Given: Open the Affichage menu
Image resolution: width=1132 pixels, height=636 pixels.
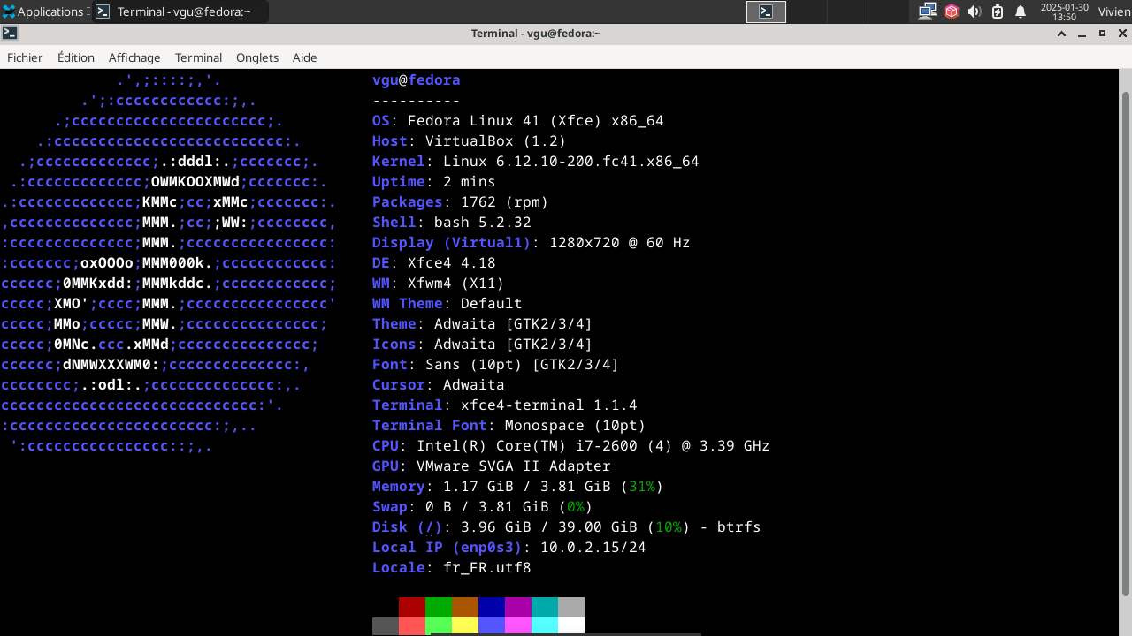Looking at the screenshot, I should point(134,57).
